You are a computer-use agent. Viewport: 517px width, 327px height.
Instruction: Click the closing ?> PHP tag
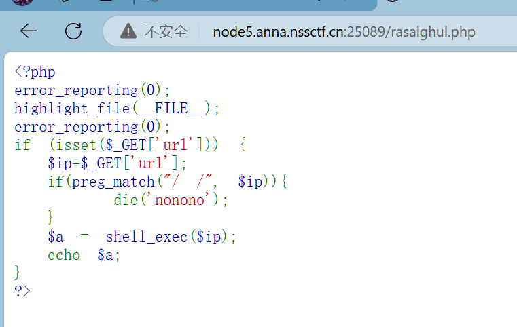coord(22,290)
